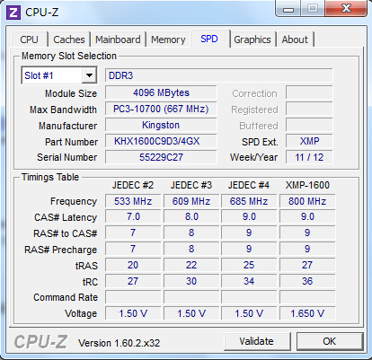372x360 pixels.
Task: Click the tRAS value 27 under XMP-1600
Action: pos(307,265)
